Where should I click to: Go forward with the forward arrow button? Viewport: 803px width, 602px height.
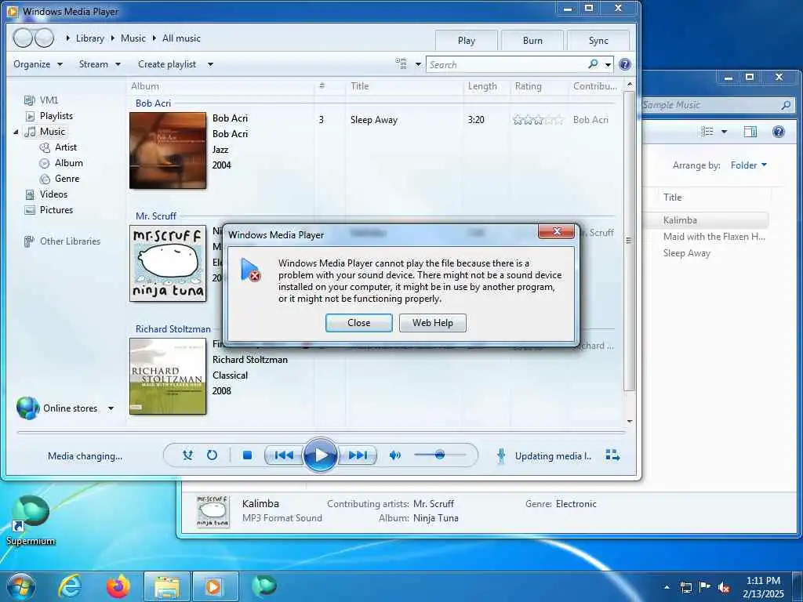click(44, 38)
